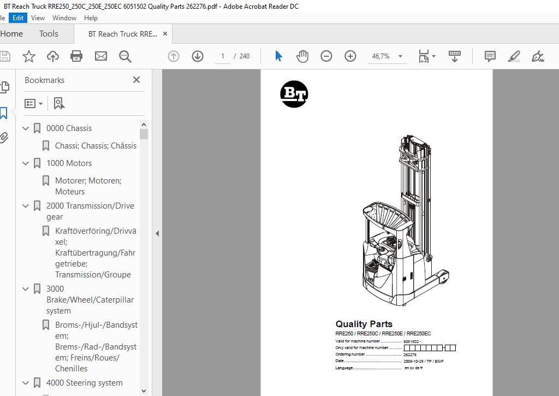This screenshot has height=396, width=559.
Task: Click the Zoom out minus button
Action: [326, 56]
